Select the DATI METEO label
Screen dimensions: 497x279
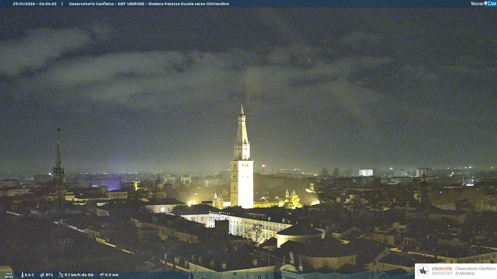(9, 275)
